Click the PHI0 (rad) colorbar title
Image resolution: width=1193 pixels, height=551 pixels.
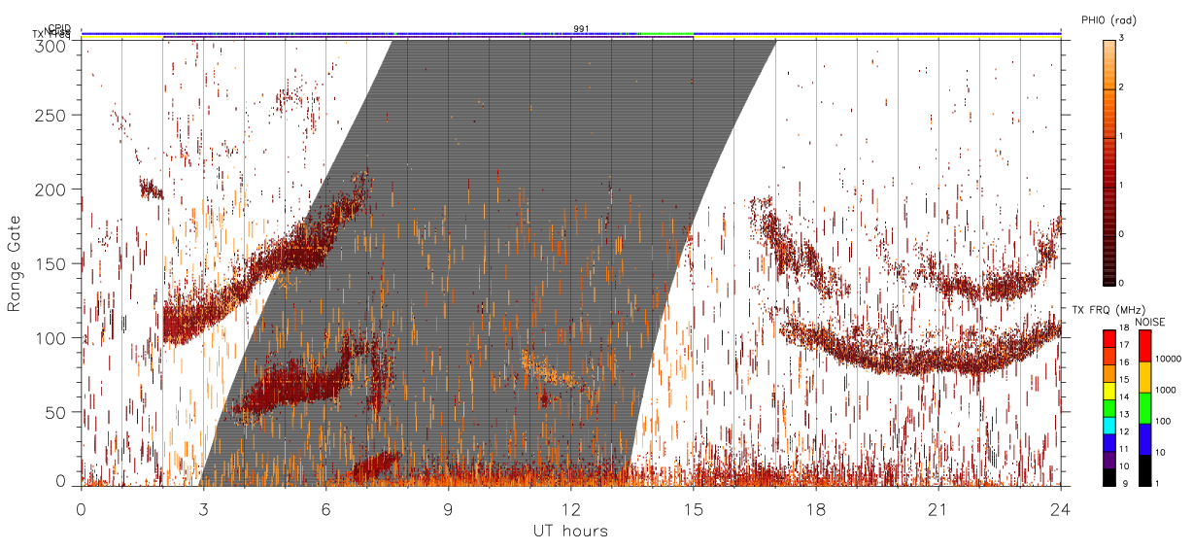pos(1107,20)
